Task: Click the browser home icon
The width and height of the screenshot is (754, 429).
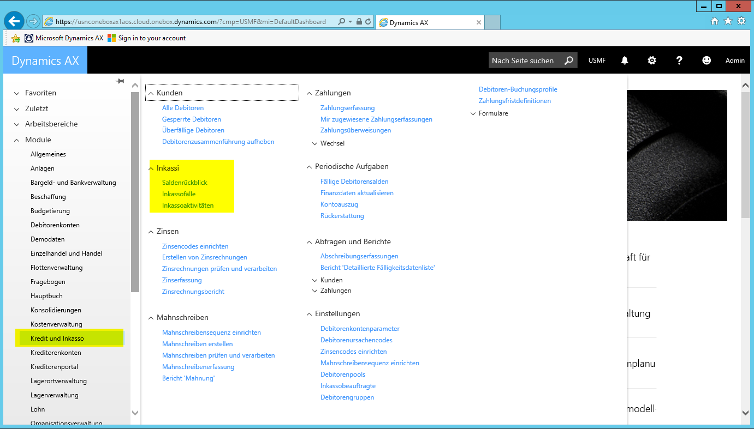Action: 715,21
